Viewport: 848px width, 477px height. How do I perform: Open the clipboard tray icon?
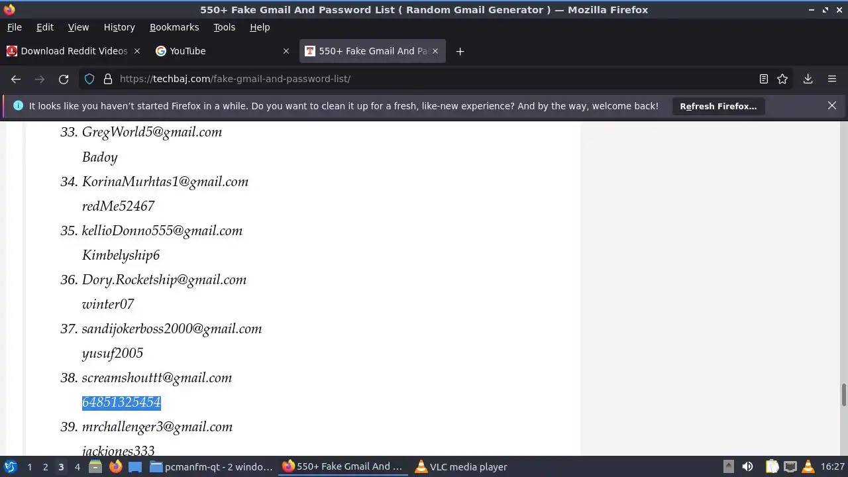tap(772, 466)
